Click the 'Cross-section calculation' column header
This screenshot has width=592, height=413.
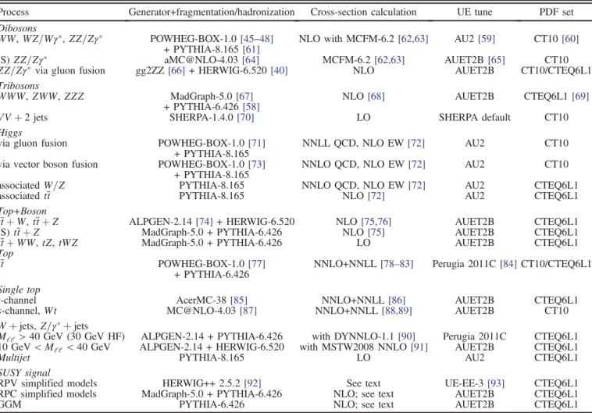click(363, 12)
